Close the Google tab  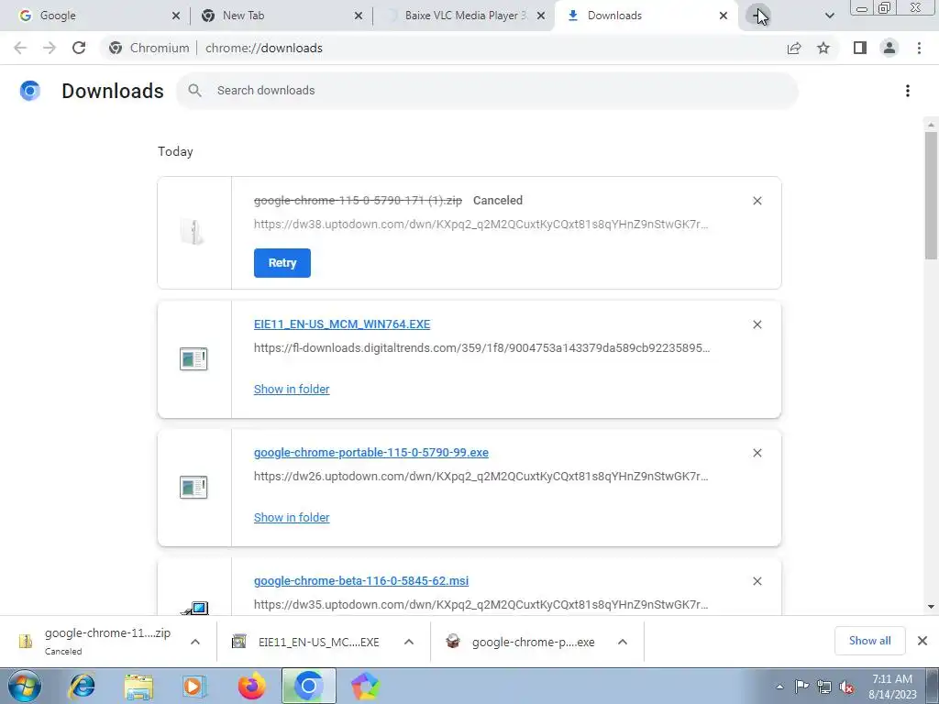[175, 16]
